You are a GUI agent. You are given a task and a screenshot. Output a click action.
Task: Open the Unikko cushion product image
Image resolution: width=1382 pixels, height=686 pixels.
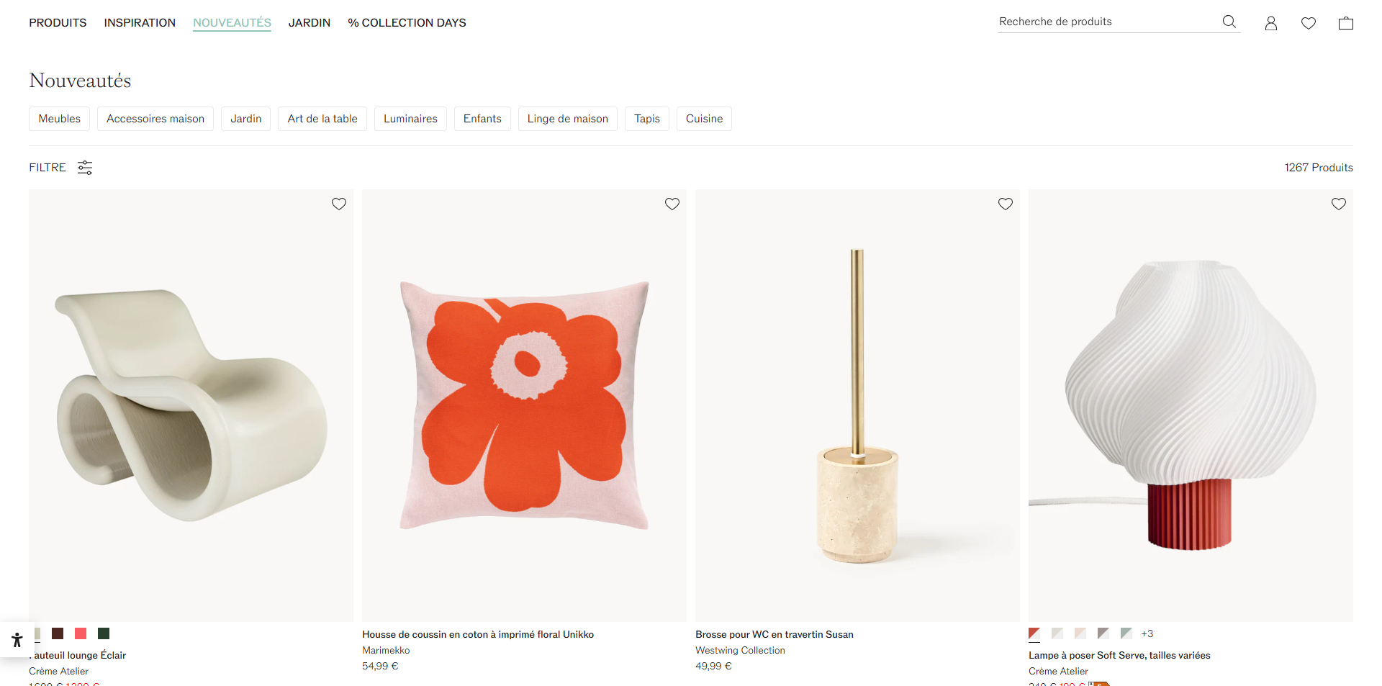point(524,405)
